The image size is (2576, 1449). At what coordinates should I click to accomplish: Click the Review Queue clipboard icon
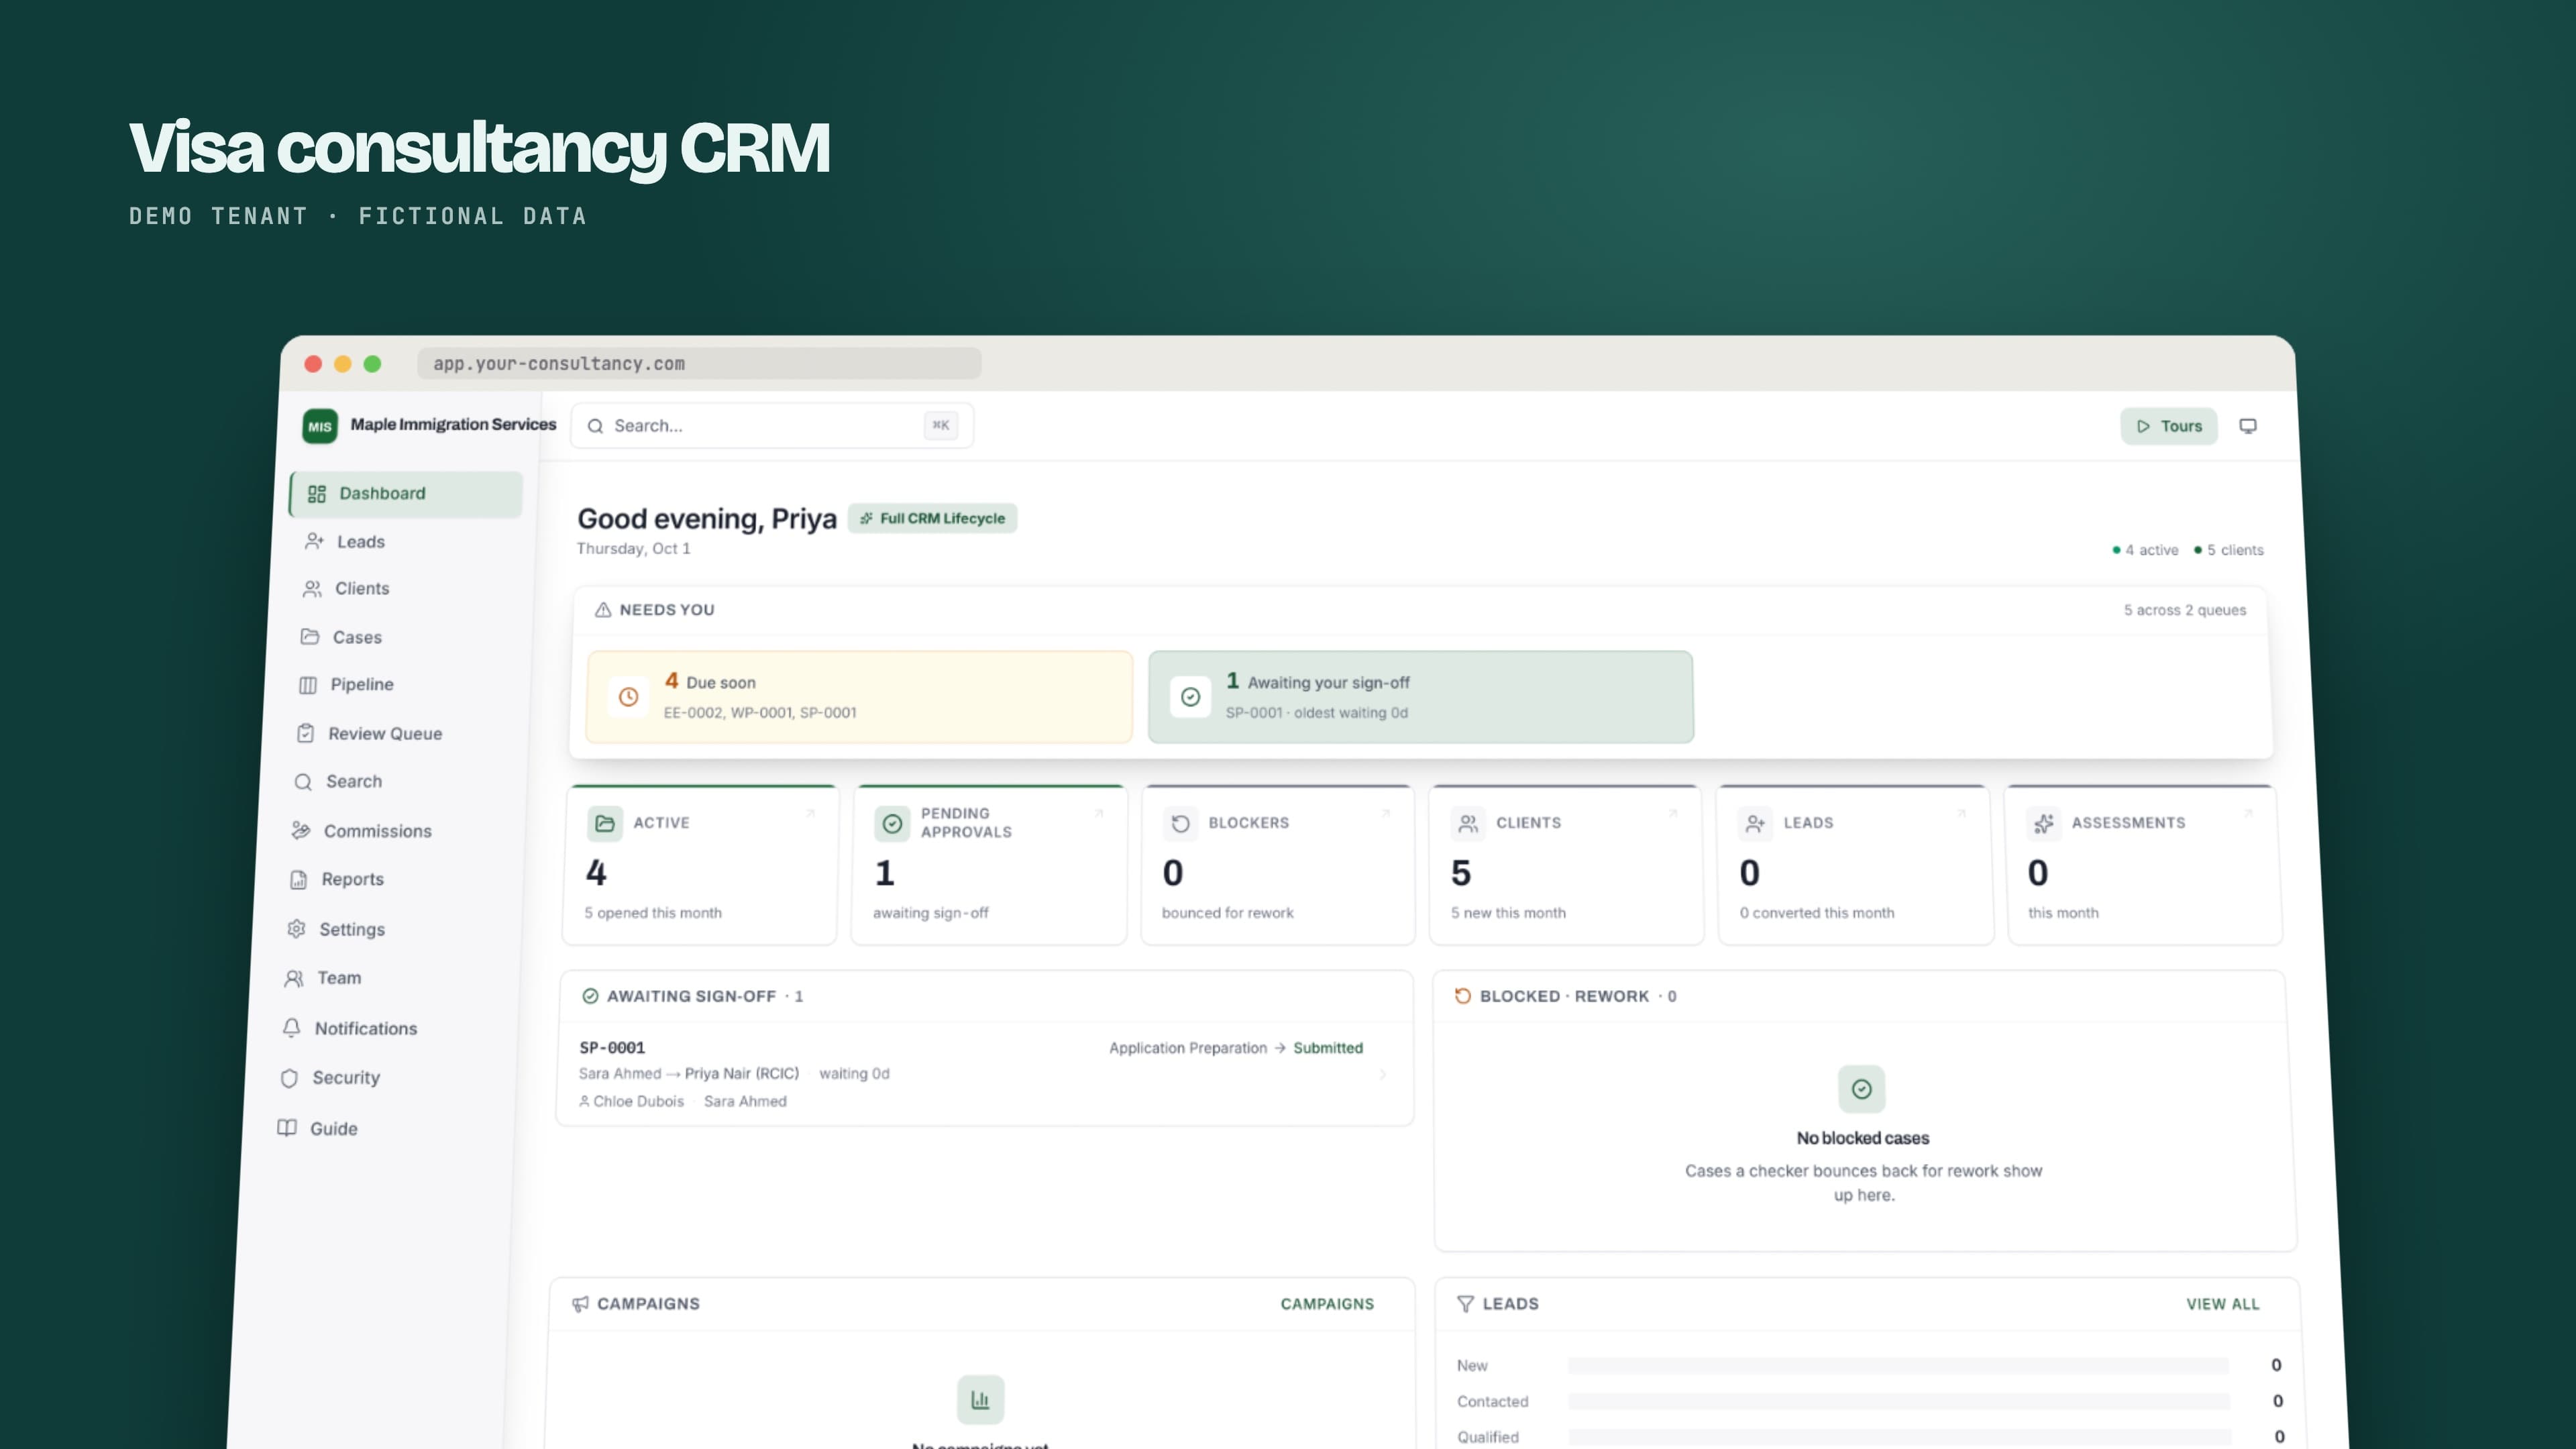[306, 734]
